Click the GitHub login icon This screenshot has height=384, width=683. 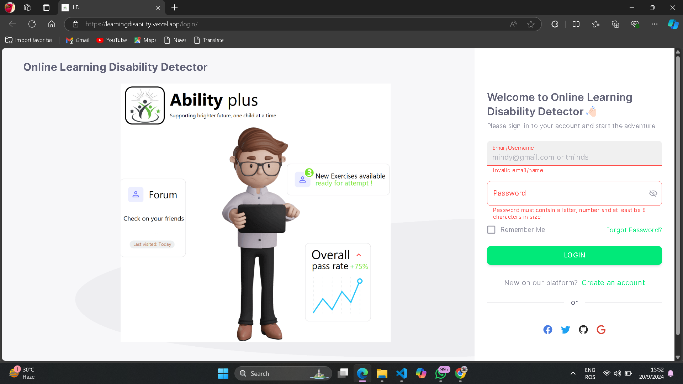pyautogui.click(x=583, y=330)
